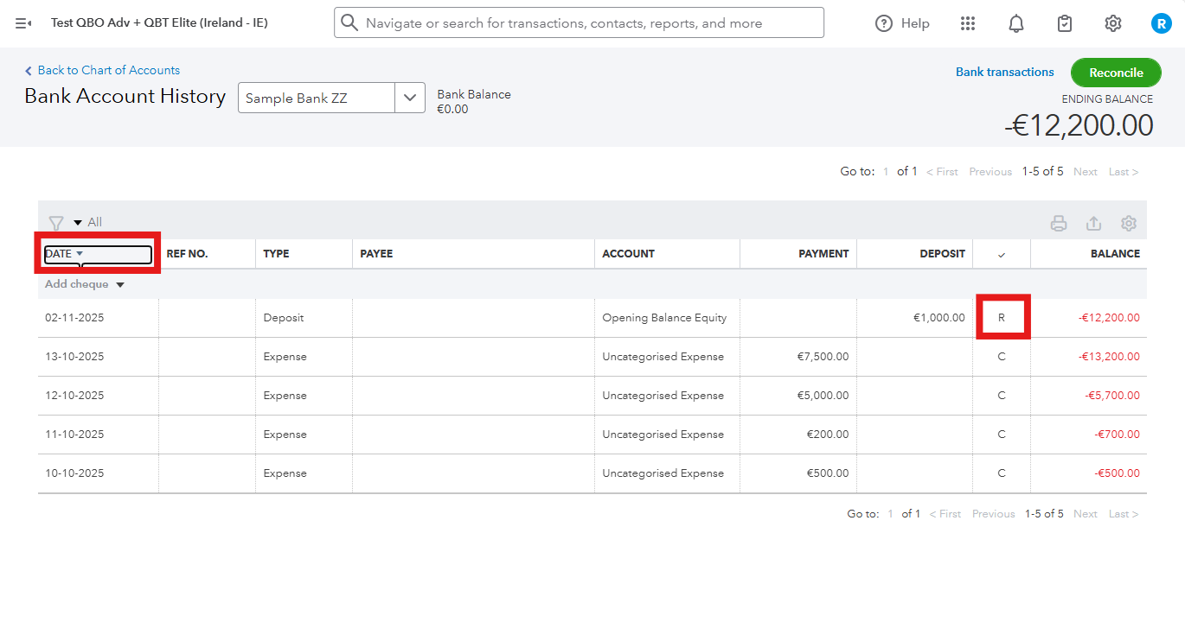Click the Reconcile button
The image size is (1185, 622).
[1116, 73]
